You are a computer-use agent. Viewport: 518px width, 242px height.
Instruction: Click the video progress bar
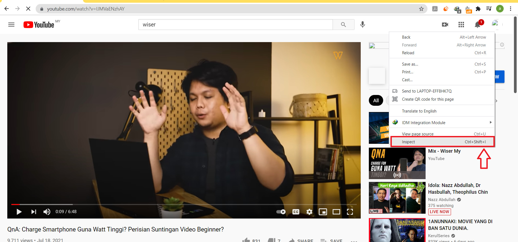[x=184, y=204]
